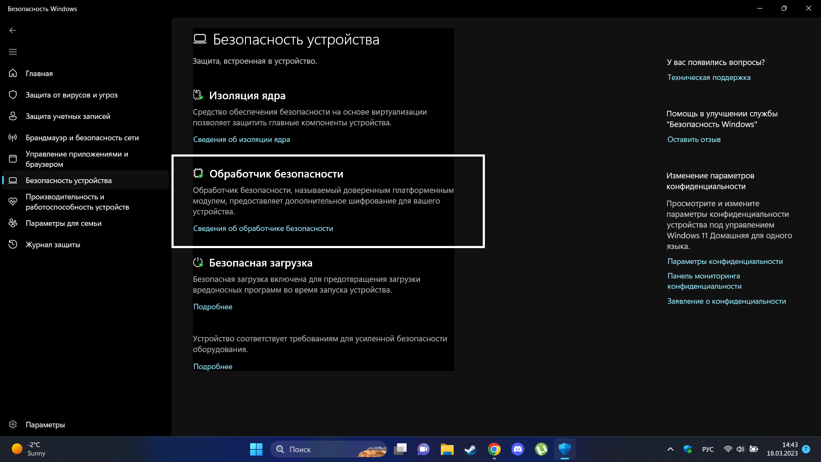Open Журнал защиты in sidebar
The height and width of the screenshot is (462, 821).
point(86,244)
